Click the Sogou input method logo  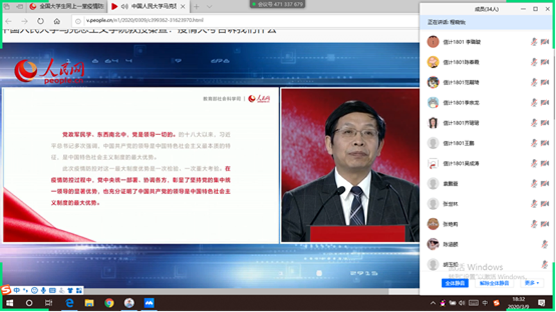point(6,290)
